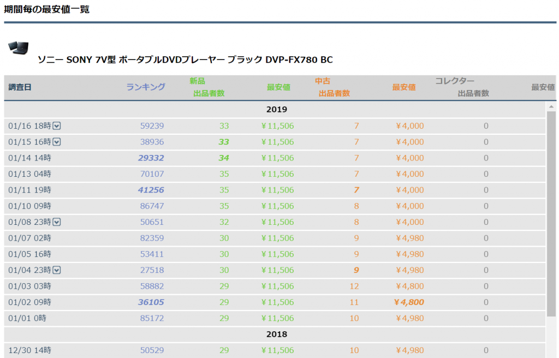The width and height of the screenshot is (559, 358).
Task: Click ranking value 82359
Action: pyautogui.click(x=152, y=238)
